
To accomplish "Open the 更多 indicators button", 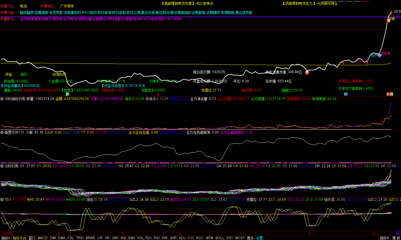I will 250,238.
